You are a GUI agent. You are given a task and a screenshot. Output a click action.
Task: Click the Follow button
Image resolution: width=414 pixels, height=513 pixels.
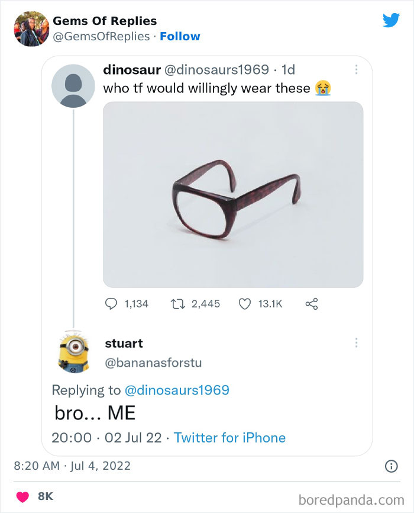pyautogui.click(x=180, y=37)
